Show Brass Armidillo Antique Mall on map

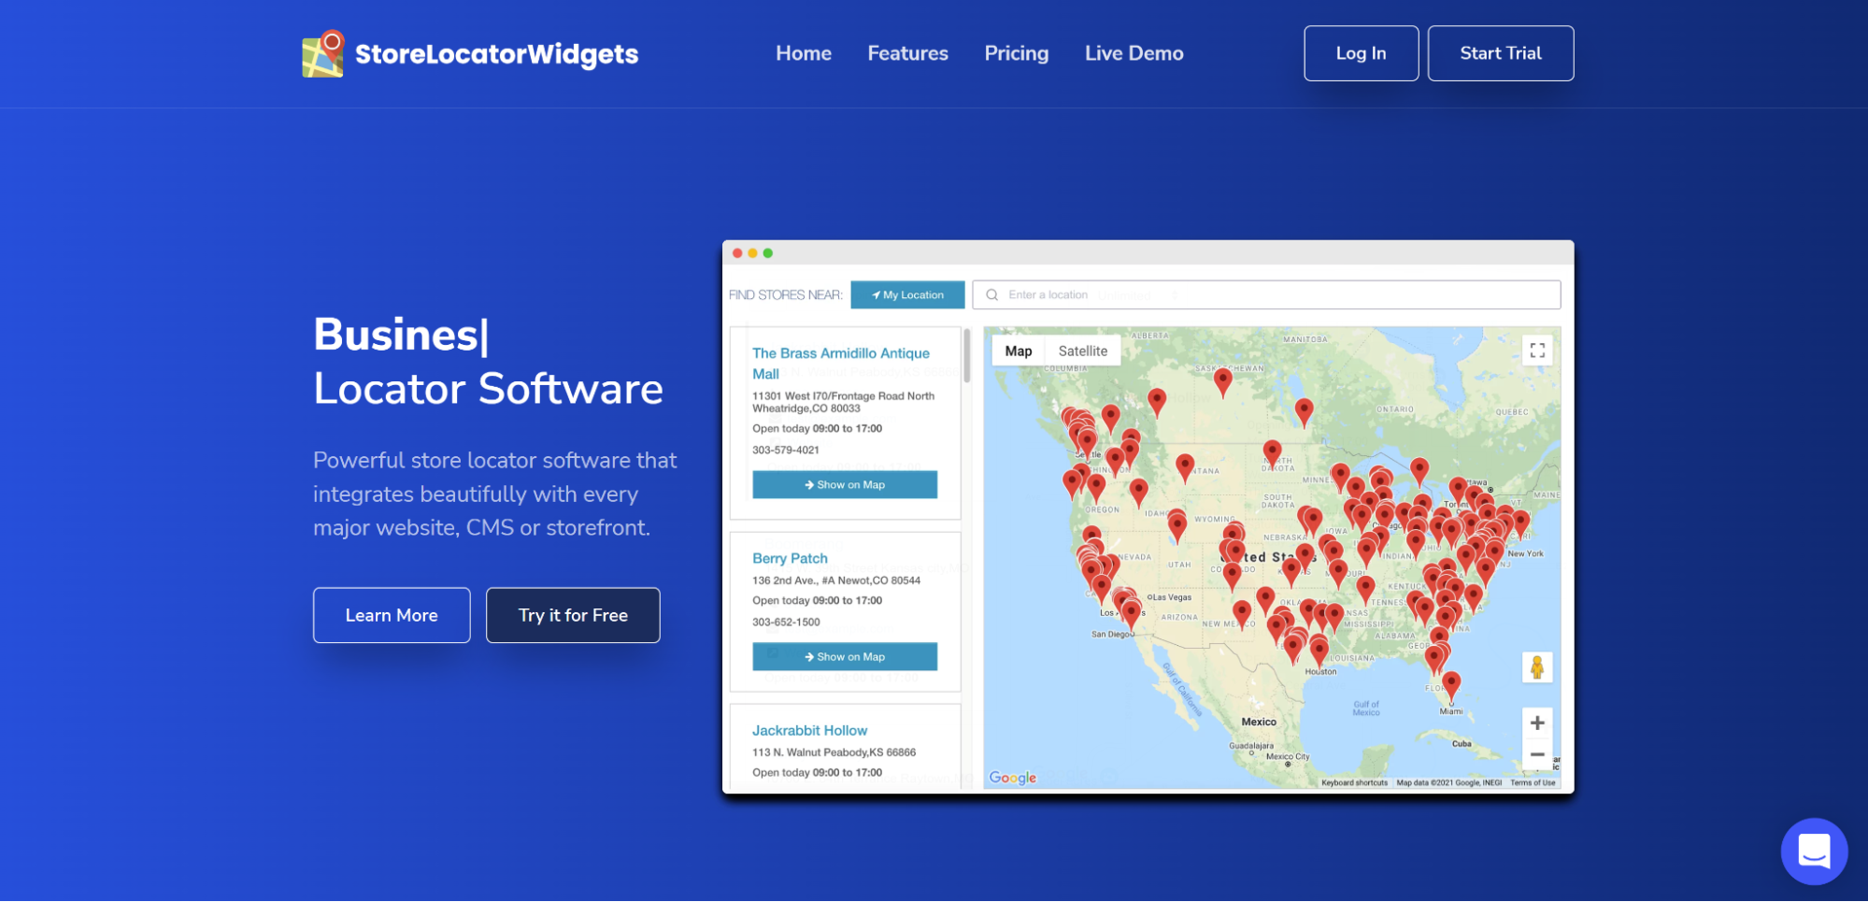click(x=845, y=484)
